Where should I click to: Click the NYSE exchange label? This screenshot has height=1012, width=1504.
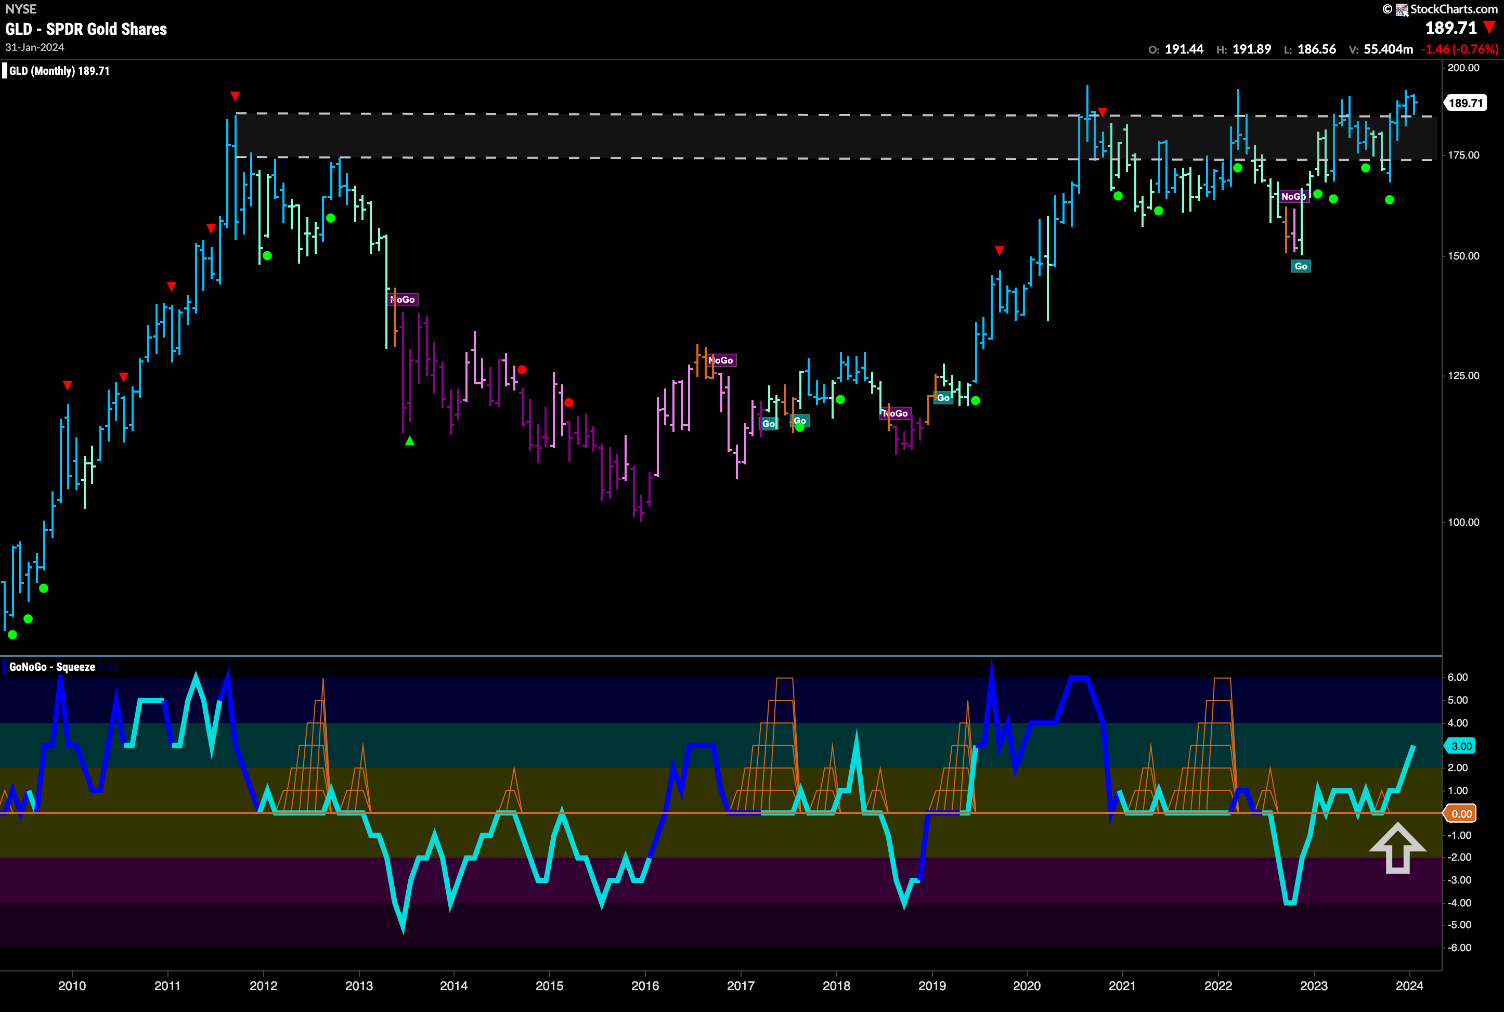21,9
